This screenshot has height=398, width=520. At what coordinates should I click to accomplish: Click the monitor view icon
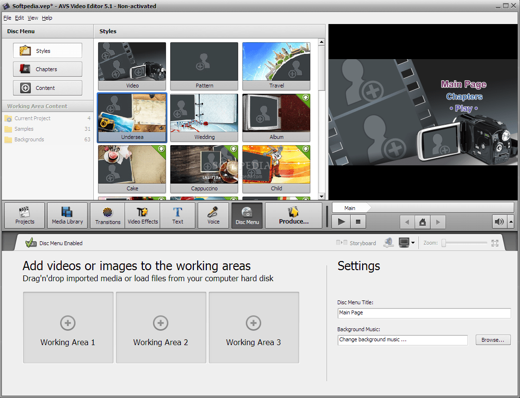[x=404, y=243]
